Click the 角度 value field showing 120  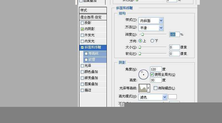click(x=156, y=69)
